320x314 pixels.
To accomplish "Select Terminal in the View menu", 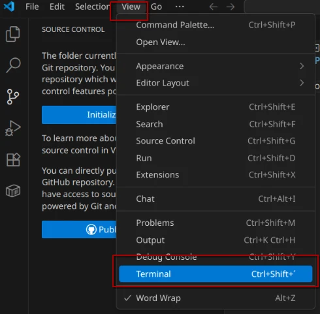I will point(216,274).
